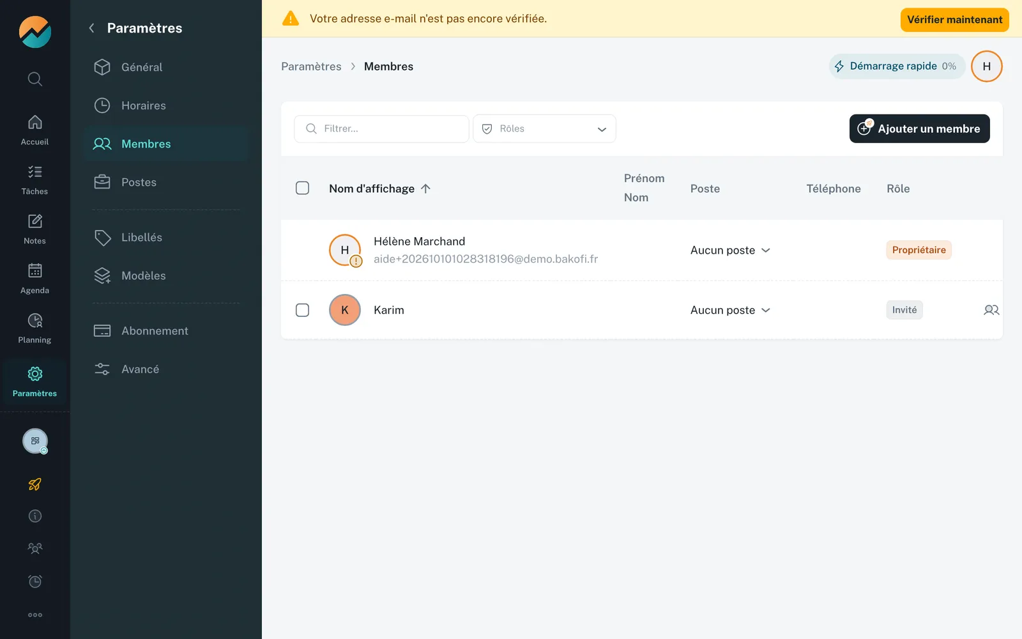1022x639 pixels.
Task: Click Ajouter un membre button
Action: [x=919, y=128]
